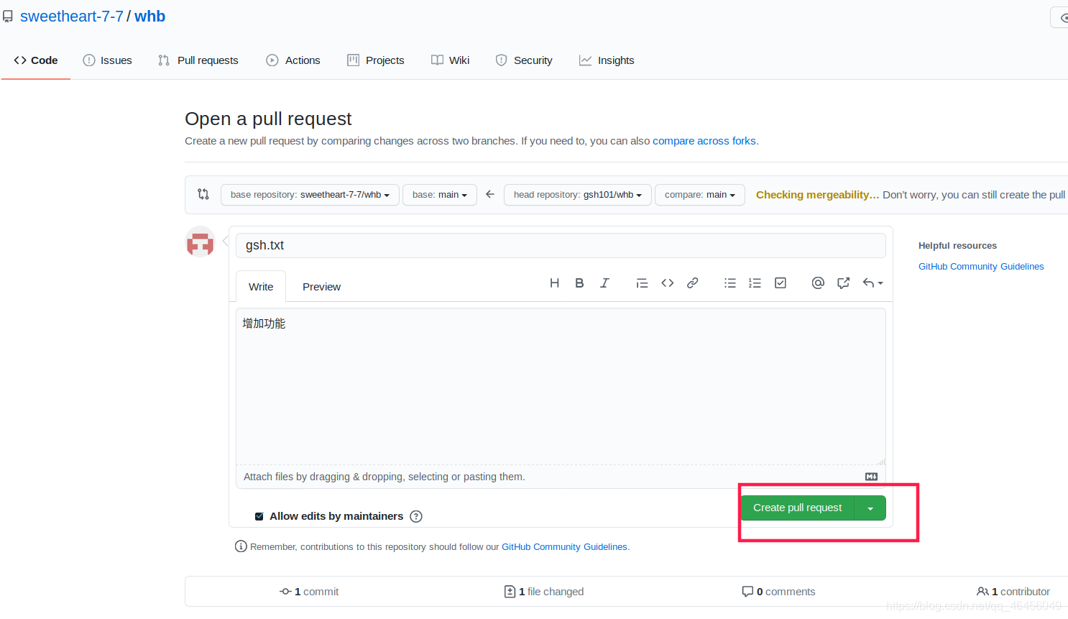The width and height of the screenshot is (1068, 619).
Task: View the 0 comments summary
Action: [x=778, y=592]
